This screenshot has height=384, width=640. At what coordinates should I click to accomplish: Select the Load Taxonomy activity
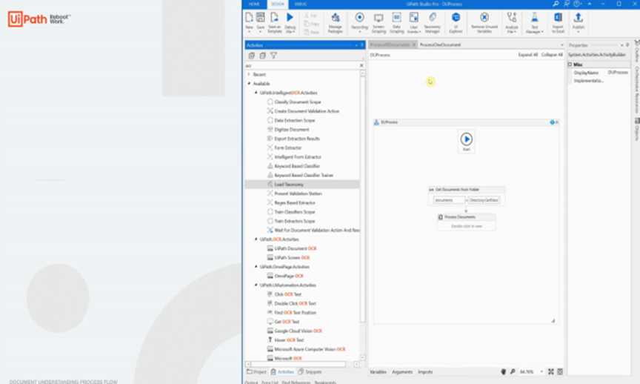(x=302, y=185)
